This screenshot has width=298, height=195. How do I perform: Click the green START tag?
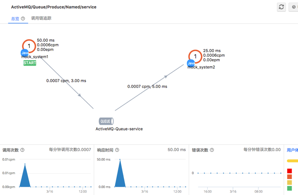tap(30, 63)
